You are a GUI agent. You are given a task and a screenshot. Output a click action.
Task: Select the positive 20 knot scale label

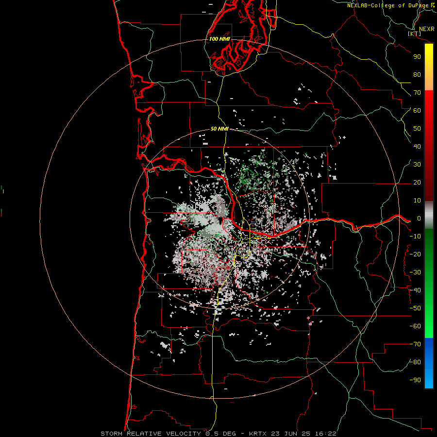tap(417, 182)
